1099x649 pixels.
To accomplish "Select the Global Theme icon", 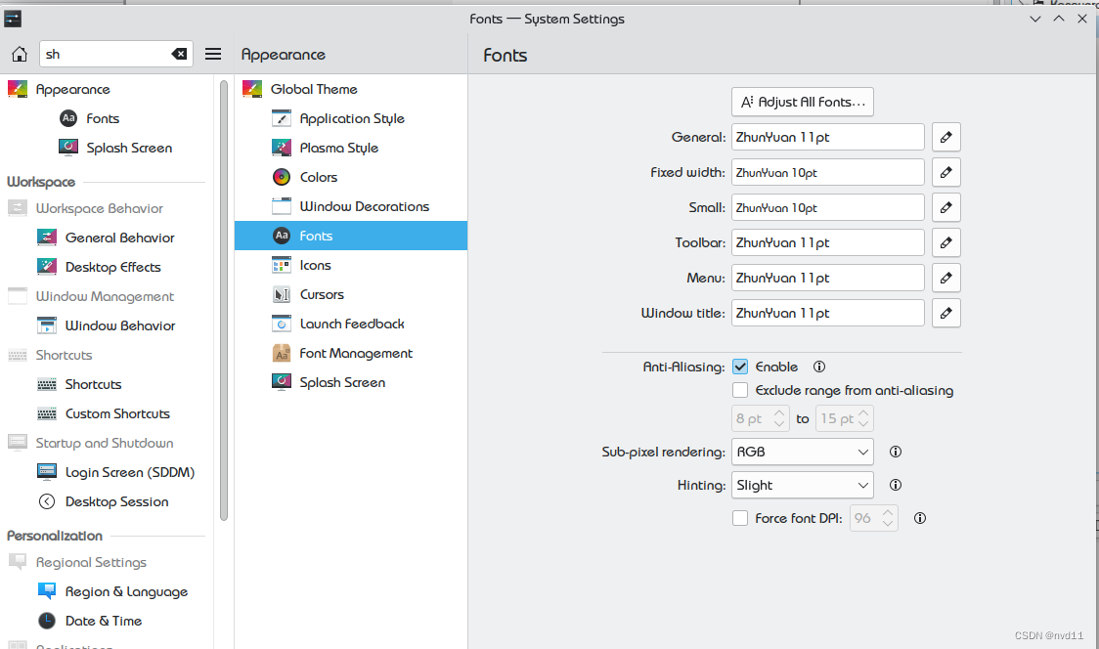I will click(x=251, y=89).
